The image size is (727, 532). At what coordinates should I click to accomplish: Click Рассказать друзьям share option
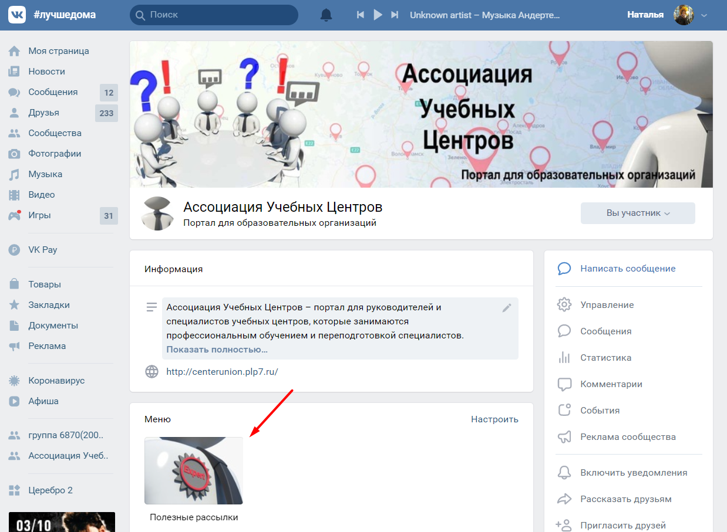pyautogui.click(x=626, y=499)
